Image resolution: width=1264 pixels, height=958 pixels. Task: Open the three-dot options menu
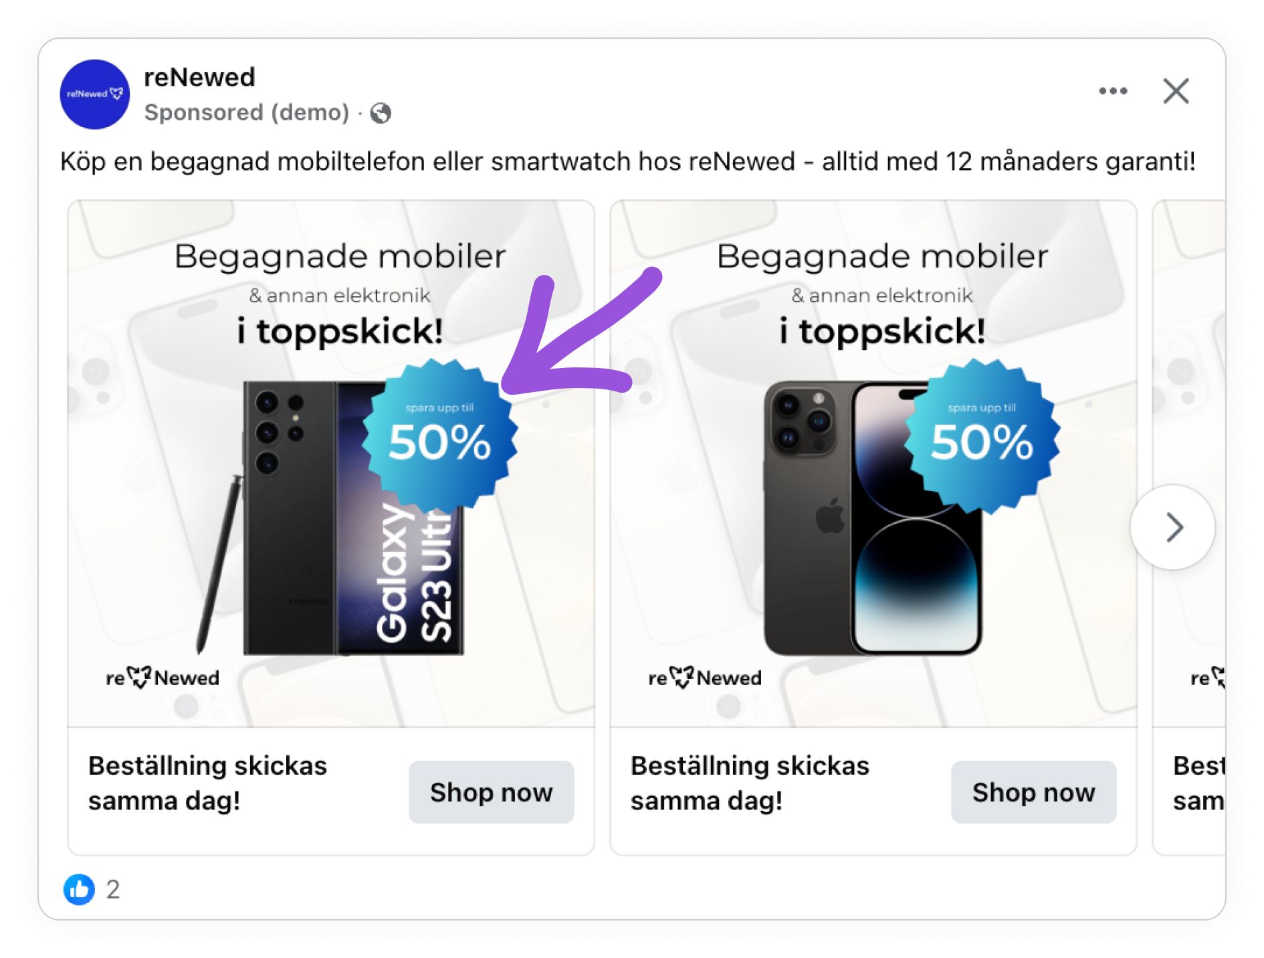tap(1113, 91)
